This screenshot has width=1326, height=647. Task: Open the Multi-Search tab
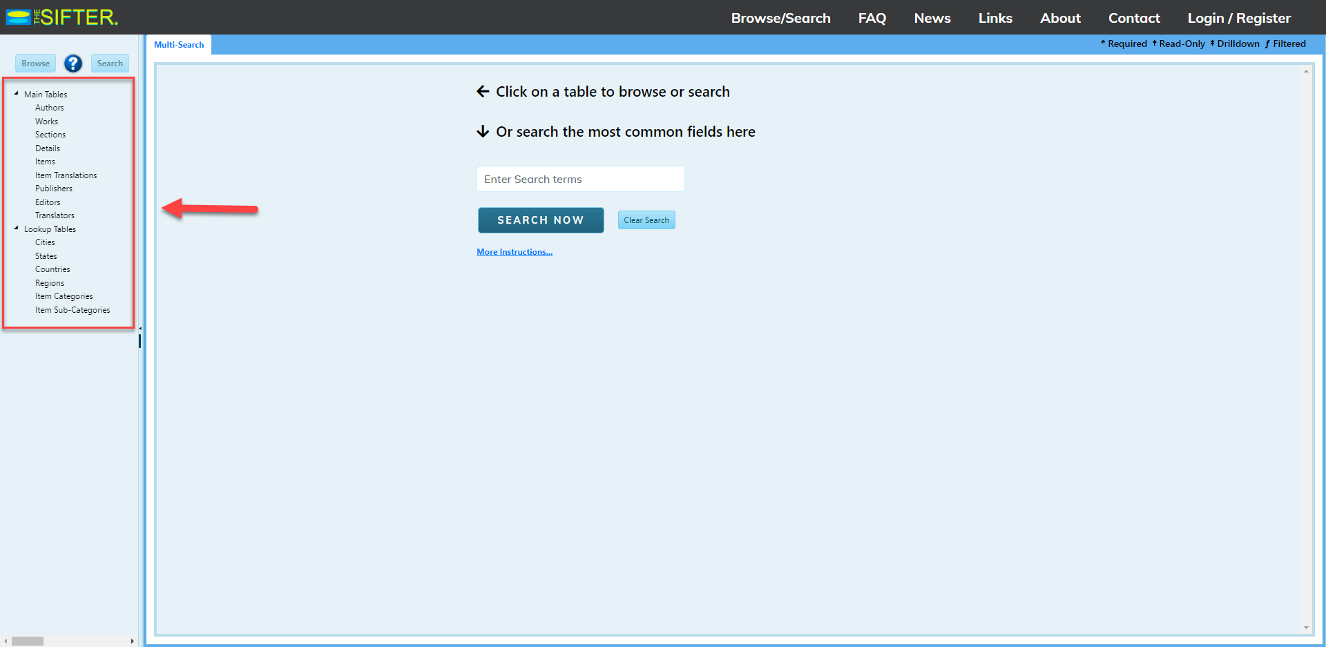(x=179, y=45)
